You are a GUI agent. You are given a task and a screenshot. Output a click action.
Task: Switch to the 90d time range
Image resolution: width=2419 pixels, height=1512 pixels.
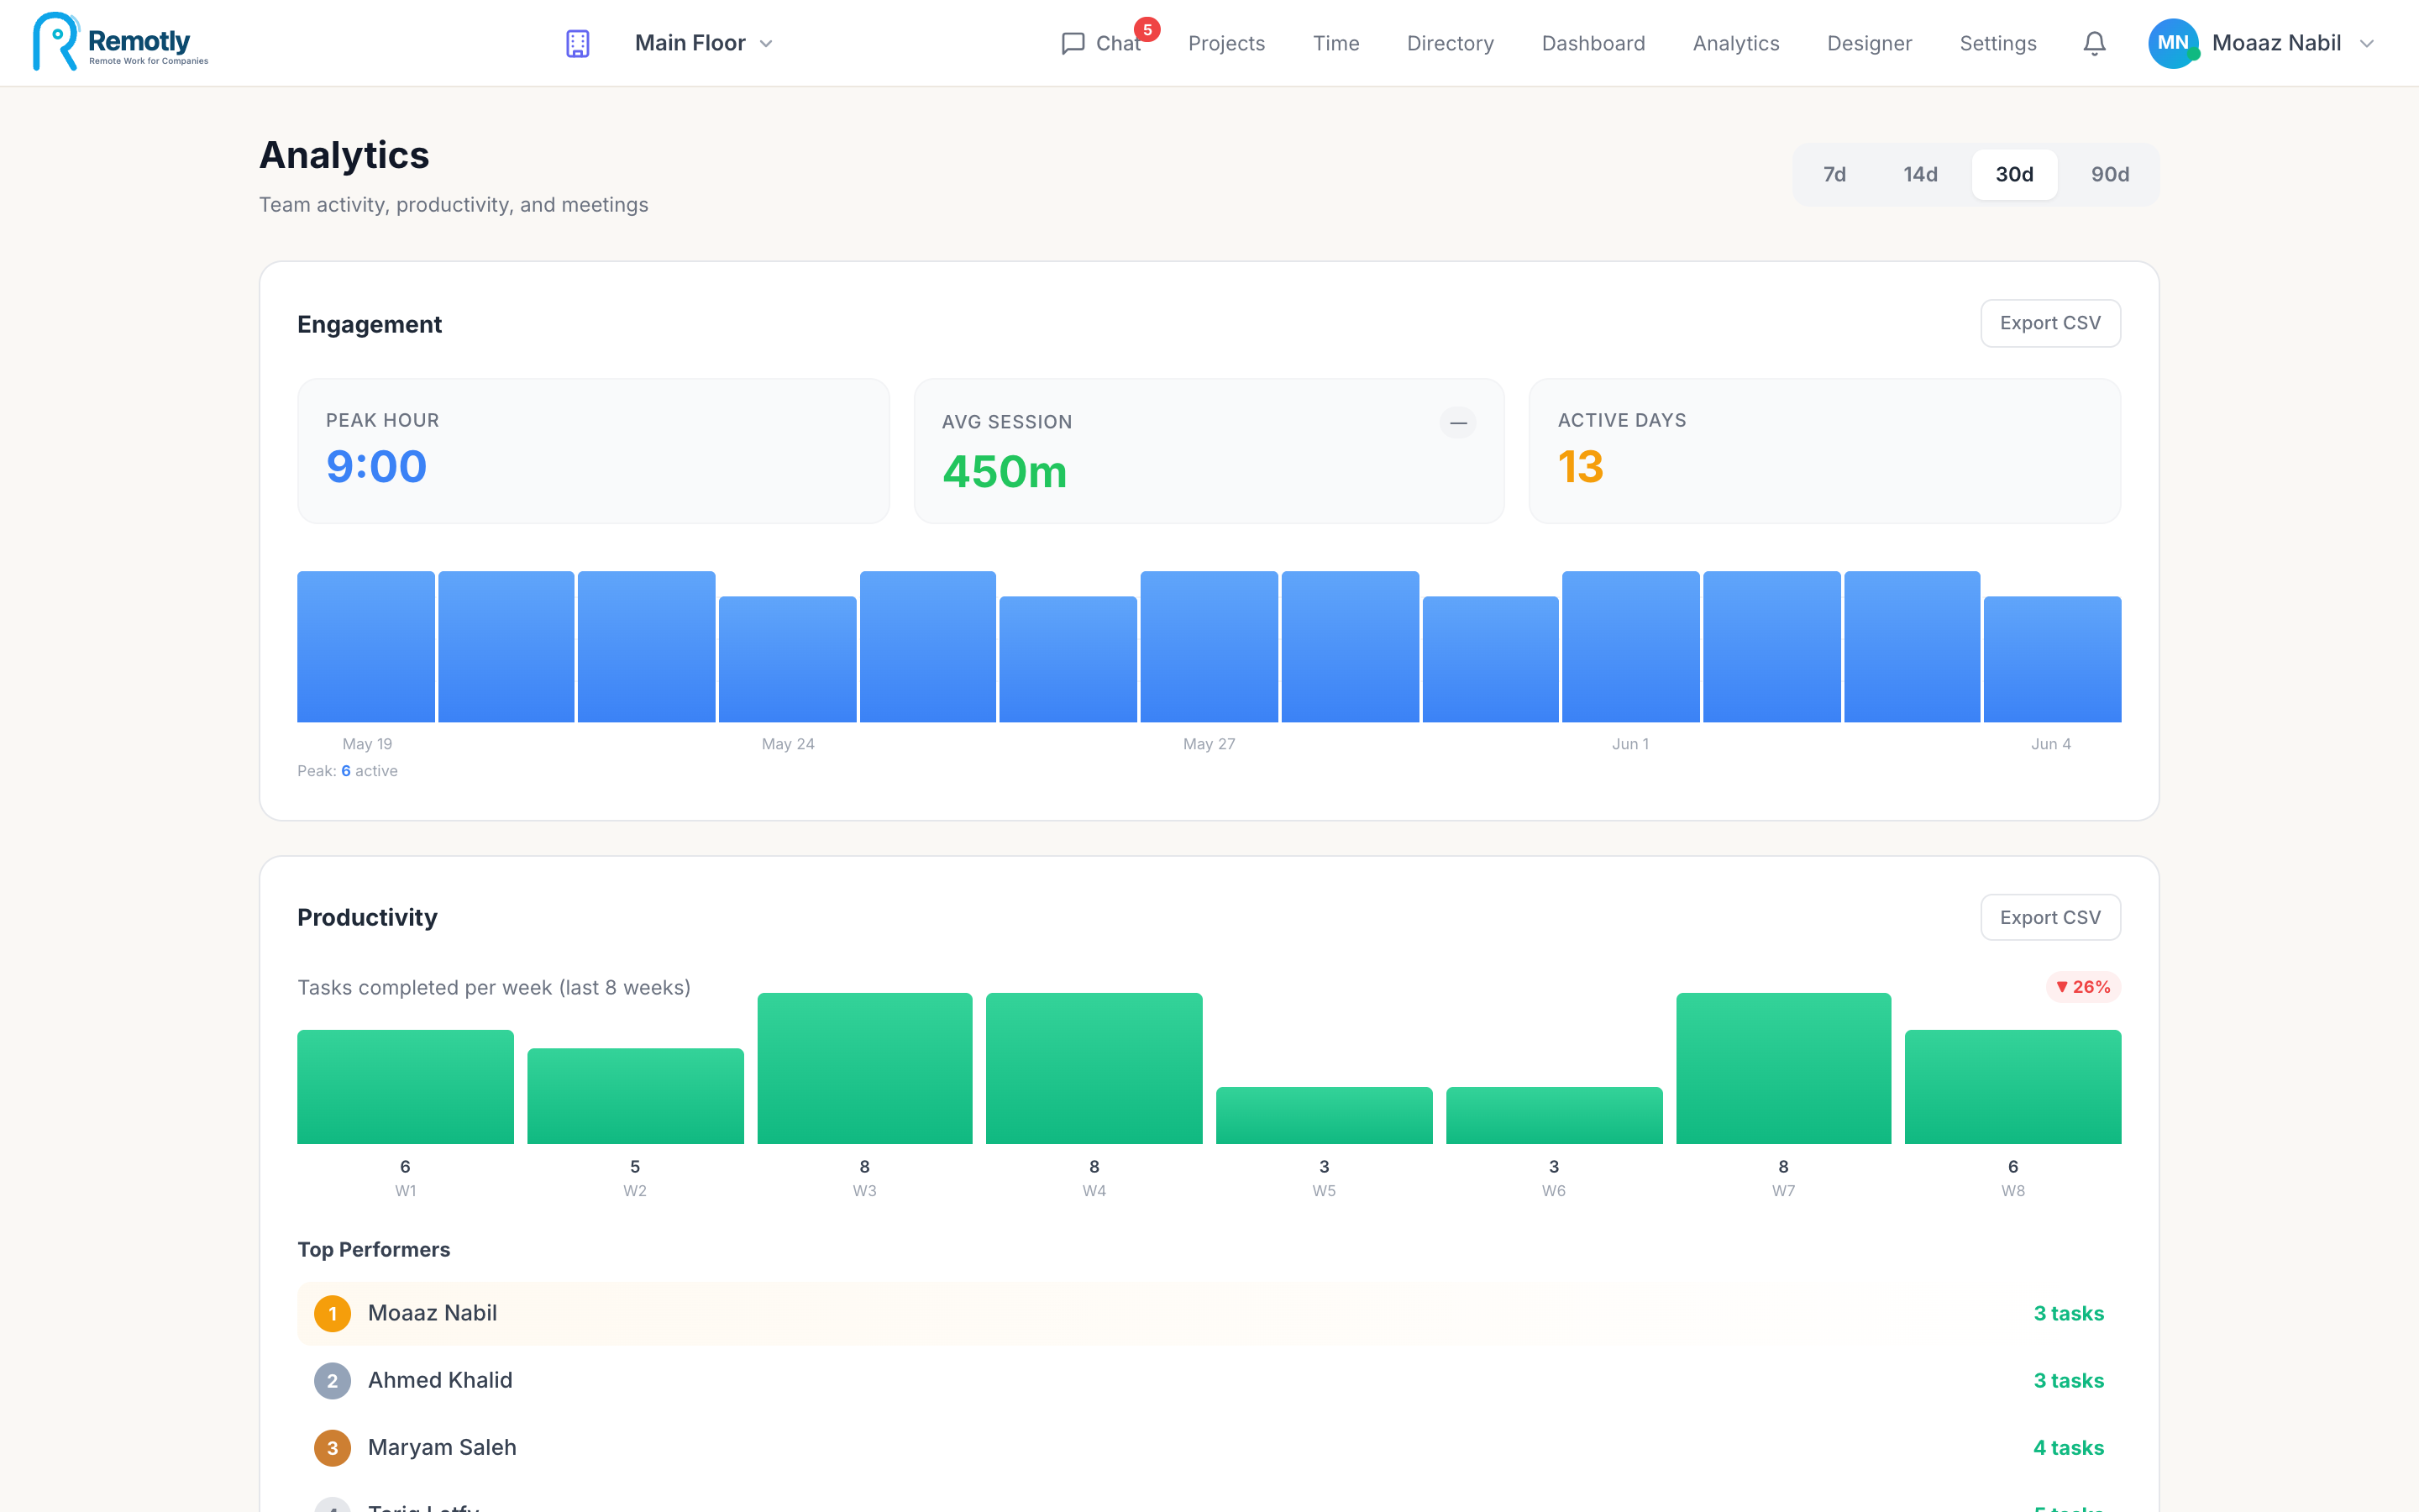tap(2110, 175)
